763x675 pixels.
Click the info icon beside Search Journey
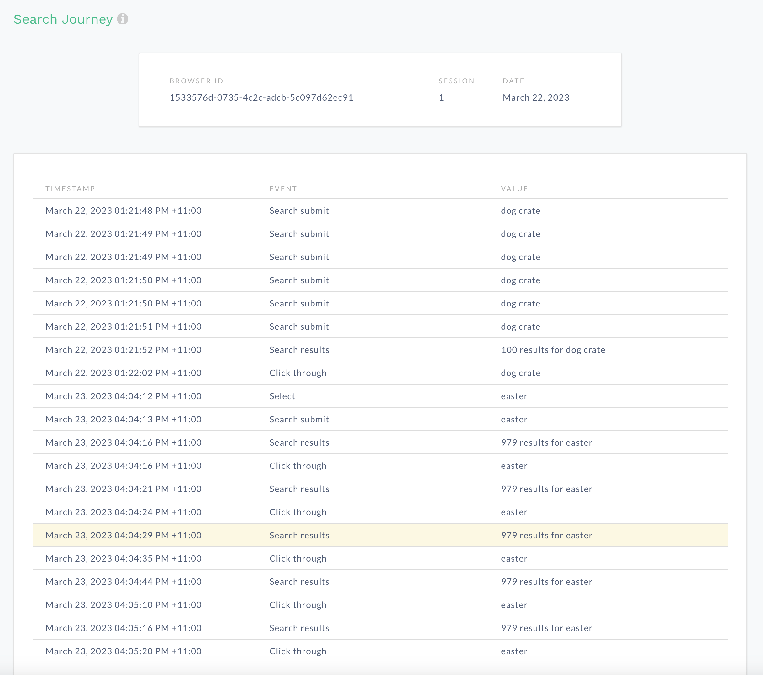(123, 19)
